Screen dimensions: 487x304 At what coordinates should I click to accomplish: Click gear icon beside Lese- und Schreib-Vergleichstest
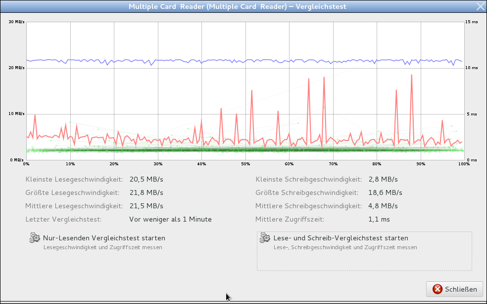point(265,238)
